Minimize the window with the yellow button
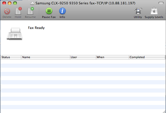166x113 pixels. click(x=9, y=3)
